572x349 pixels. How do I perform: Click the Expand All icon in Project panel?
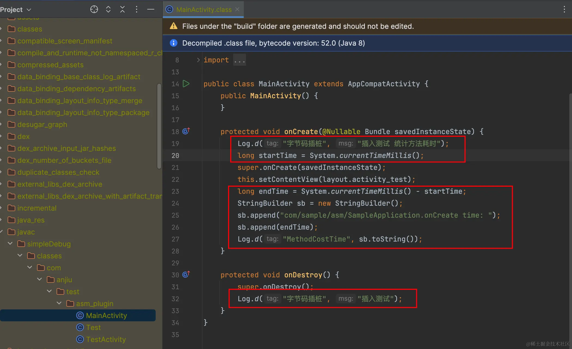[x=108, y=9]
